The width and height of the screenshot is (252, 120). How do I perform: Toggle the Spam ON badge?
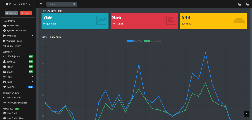31,72
